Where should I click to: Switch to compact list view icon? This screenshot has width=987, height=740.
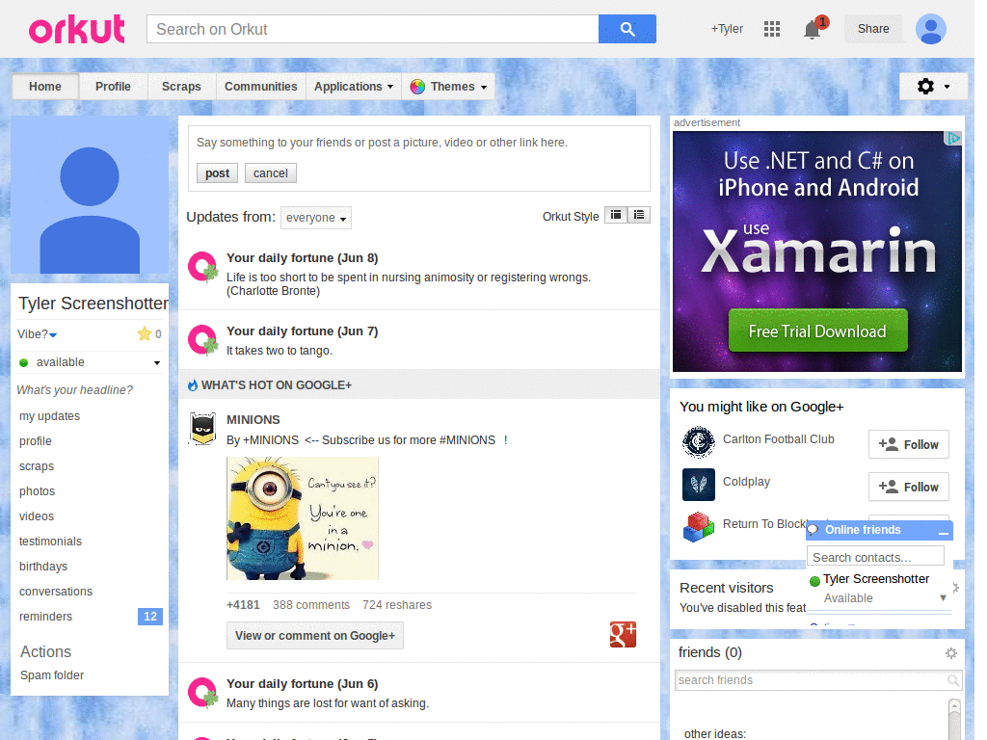pyautogui.click(x=616, y=215)
